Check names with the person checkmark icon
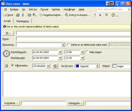132x111 pixels. click(35, 15)
